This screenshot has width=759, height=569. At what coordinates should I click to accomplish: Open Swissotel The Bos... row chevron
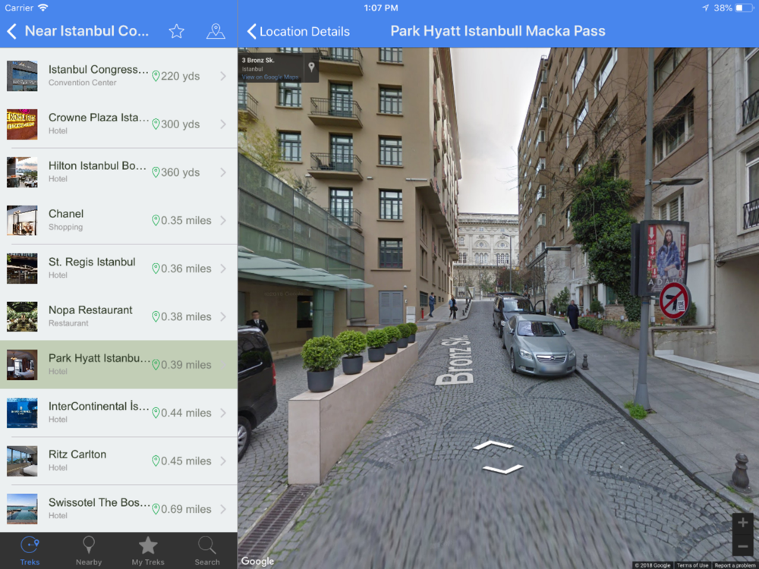click(223, 510)
